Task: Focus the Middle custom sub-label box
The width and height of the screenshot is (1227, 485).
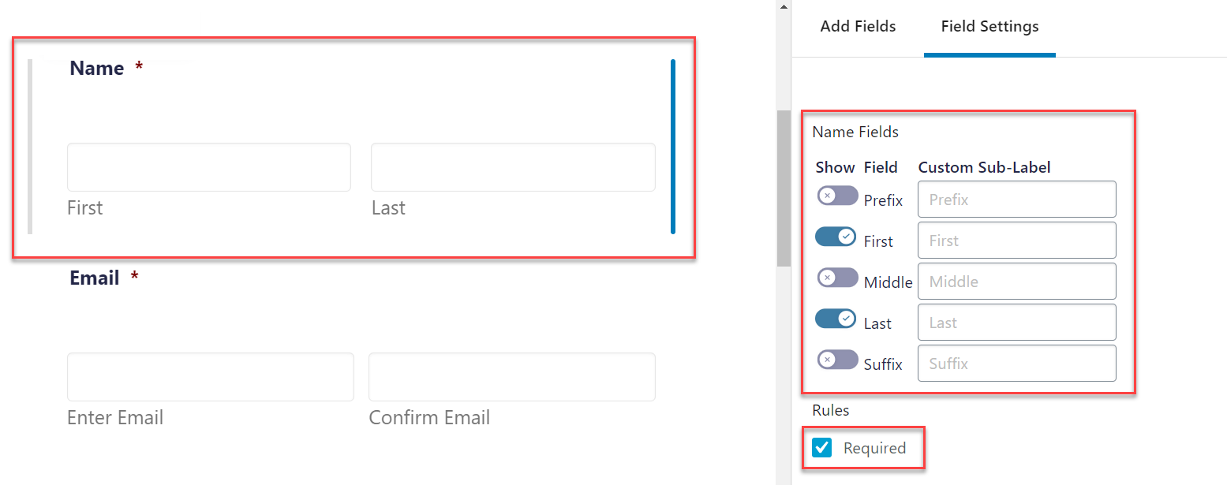Action: 1017,282
